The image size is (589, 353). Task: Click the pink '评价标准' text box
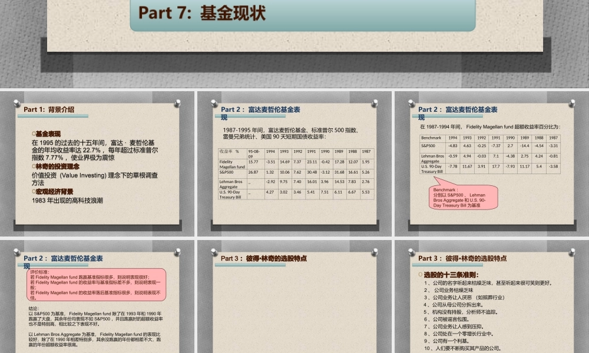(96, 285)
